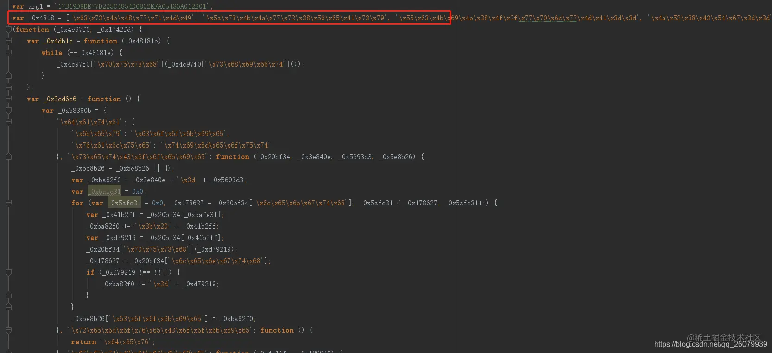Click the _0x3cd6c6 variable name
The image size is (772, 353).
[59, 99]
